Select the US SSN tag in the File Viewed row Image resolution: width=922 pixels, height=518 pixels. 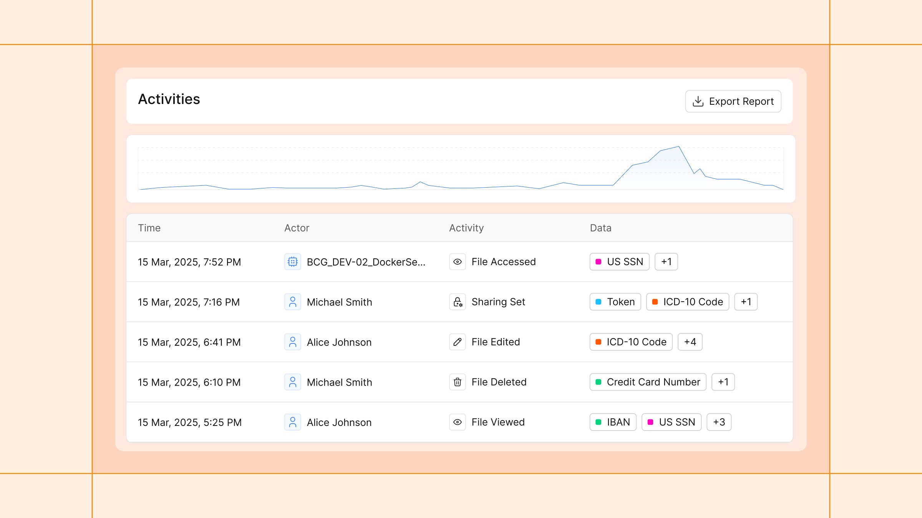672,422
